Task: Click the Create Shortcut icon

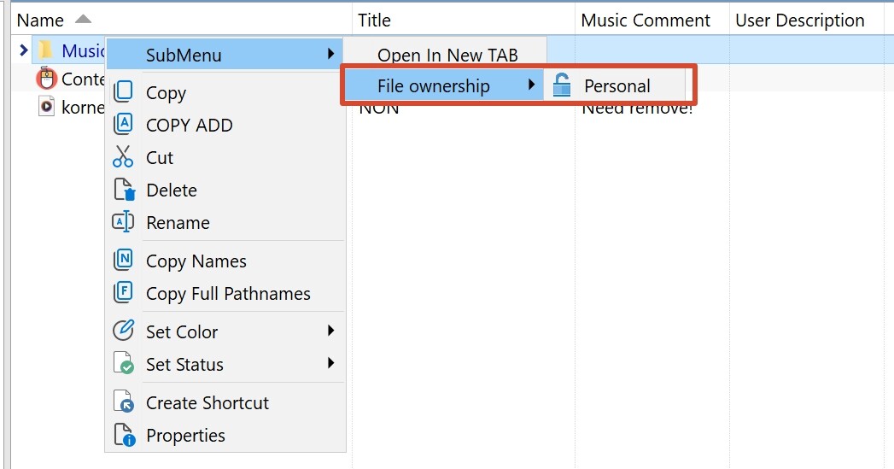Action: 124,402
